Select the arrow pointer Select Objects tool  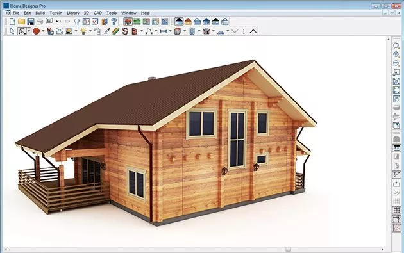pos(12,31)
